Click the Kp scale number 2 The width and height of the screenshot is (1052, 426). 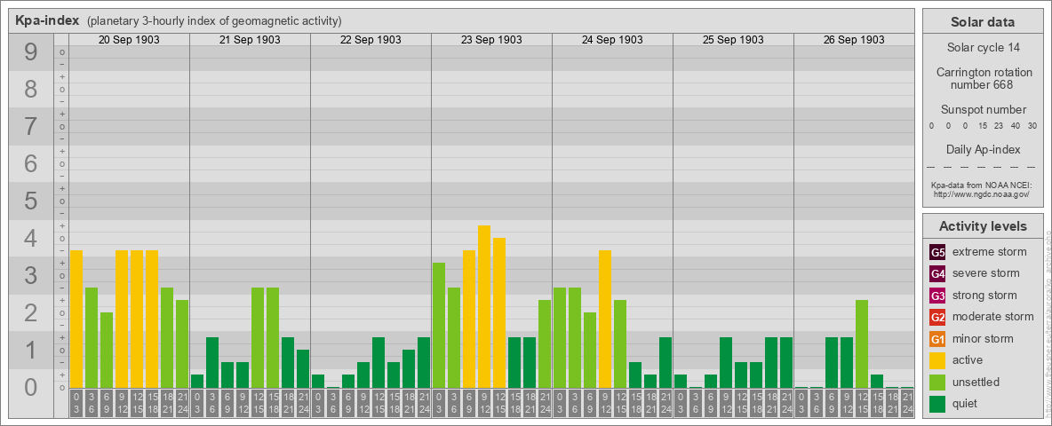pyautogui.click(x=31, y=312)
